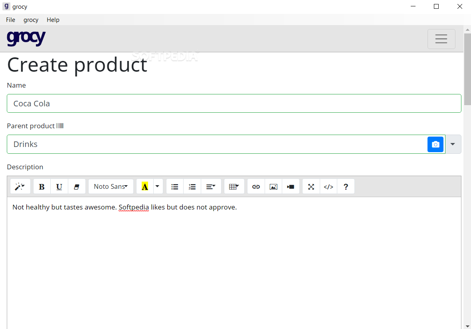This screenshot has height=329, width=471.
Task: Insert an ordered numbered list
Action: coord(192,186)
